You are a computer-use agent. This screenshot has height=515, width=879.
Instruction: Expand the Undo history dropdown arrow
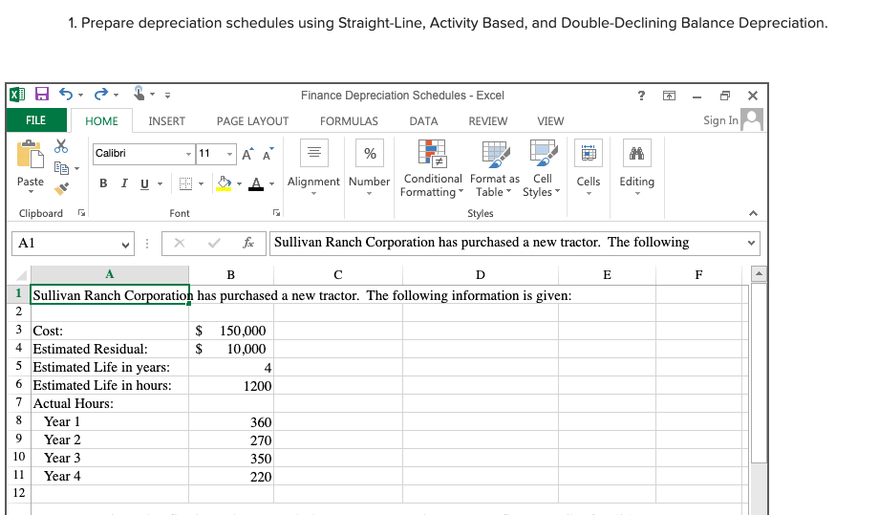80,95
